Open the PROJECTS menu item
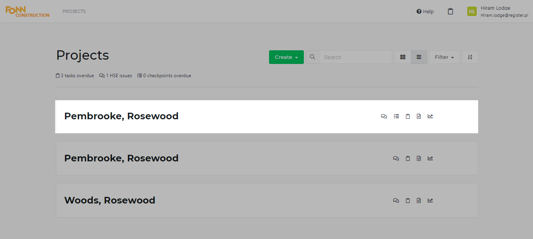The width and height of the screenshot is (533, 239). pos(74,11)
